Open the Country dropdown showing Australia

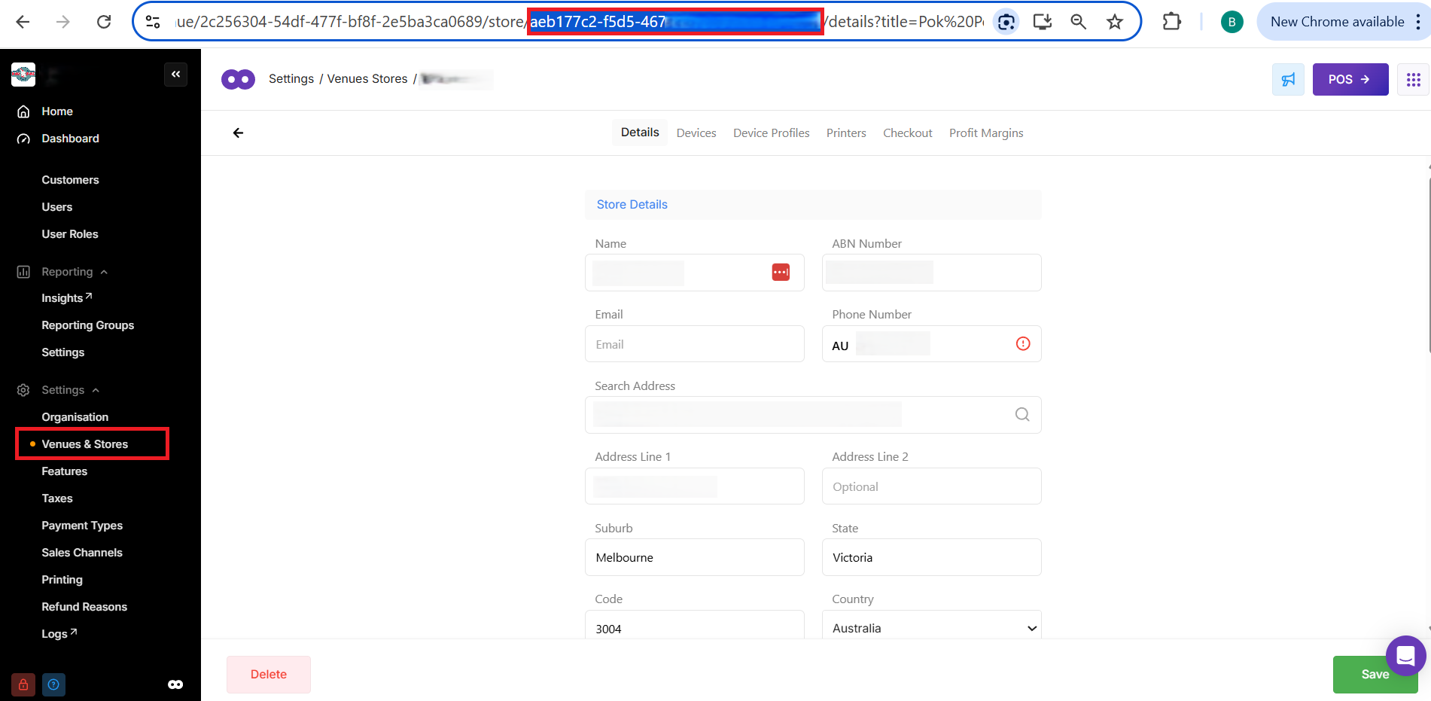point(932,626)
